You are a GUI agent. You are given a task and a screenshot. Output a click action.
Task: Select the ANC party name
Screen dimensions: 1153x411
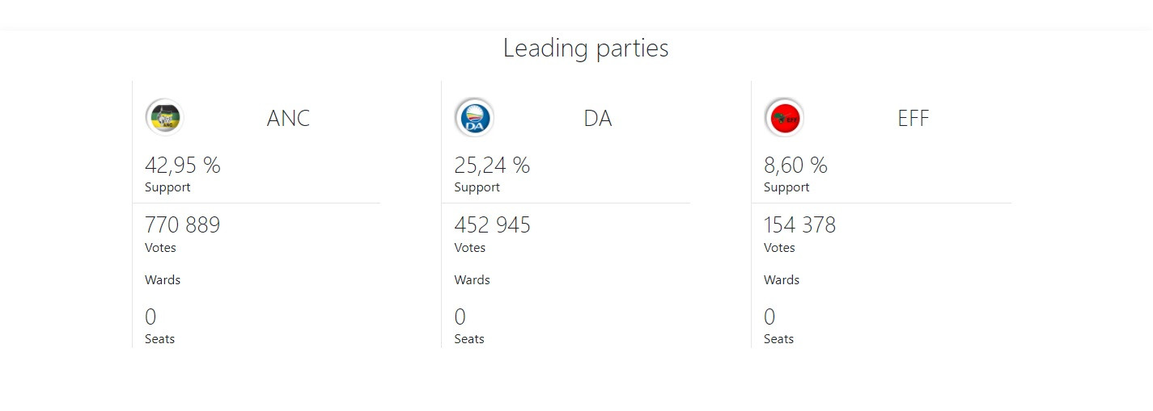[288, 119]
